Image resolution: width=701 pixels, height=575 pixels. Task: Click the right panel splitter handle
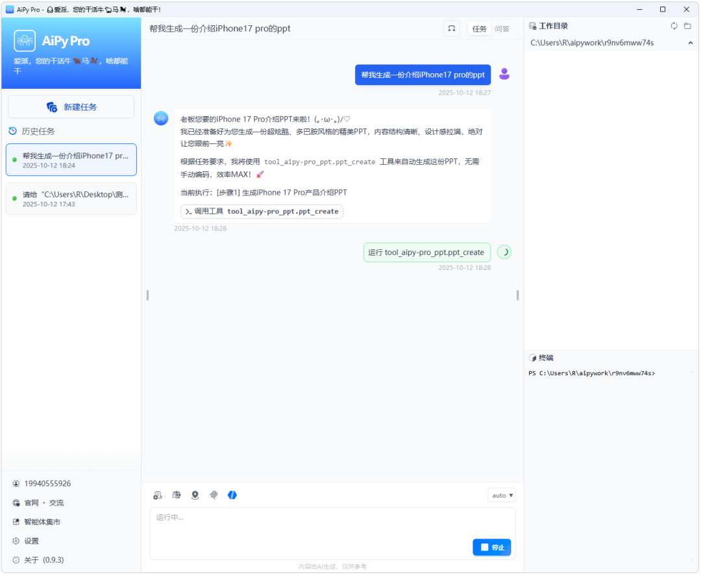[x=518, y=295]
